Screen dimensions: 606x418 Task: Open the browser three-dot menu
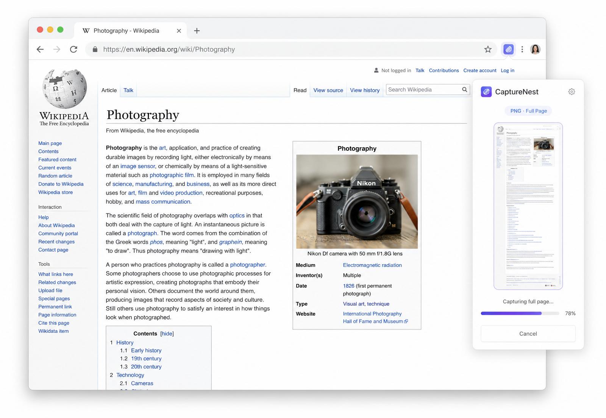pyautogui.click(x=522, y=49)
